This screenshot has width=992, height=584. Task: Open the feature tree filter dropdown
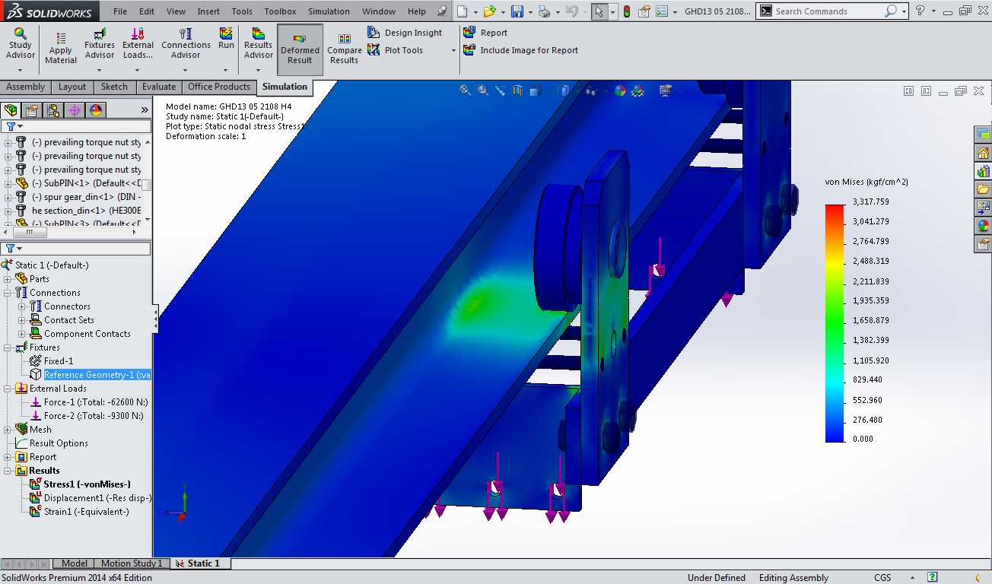coord(14,126)
